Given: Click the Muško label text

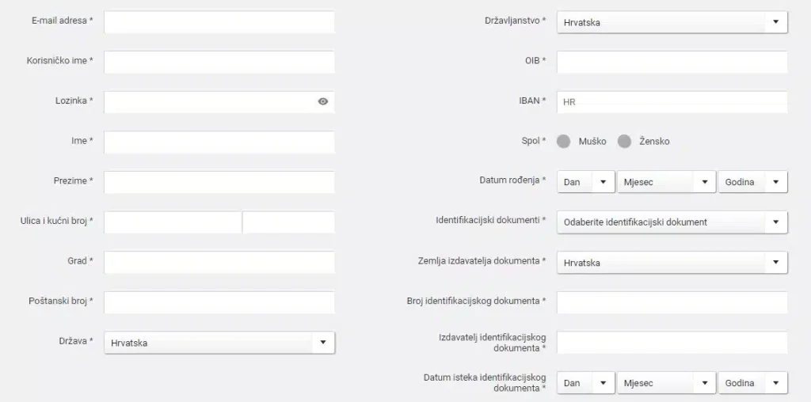Looking at the screenshot, I should pyautogui.click(x=592, y=142).
